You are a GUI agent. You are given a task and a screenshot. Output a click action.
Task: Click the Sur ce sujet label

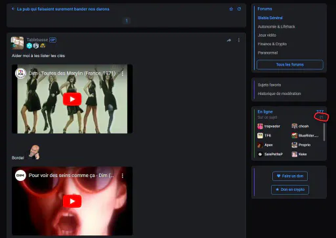click(267, 117)
